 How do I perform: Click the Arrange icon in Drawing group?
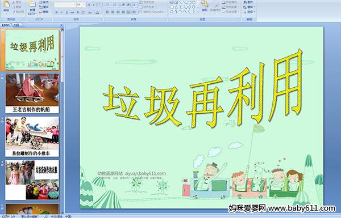(x=205, y=6)
